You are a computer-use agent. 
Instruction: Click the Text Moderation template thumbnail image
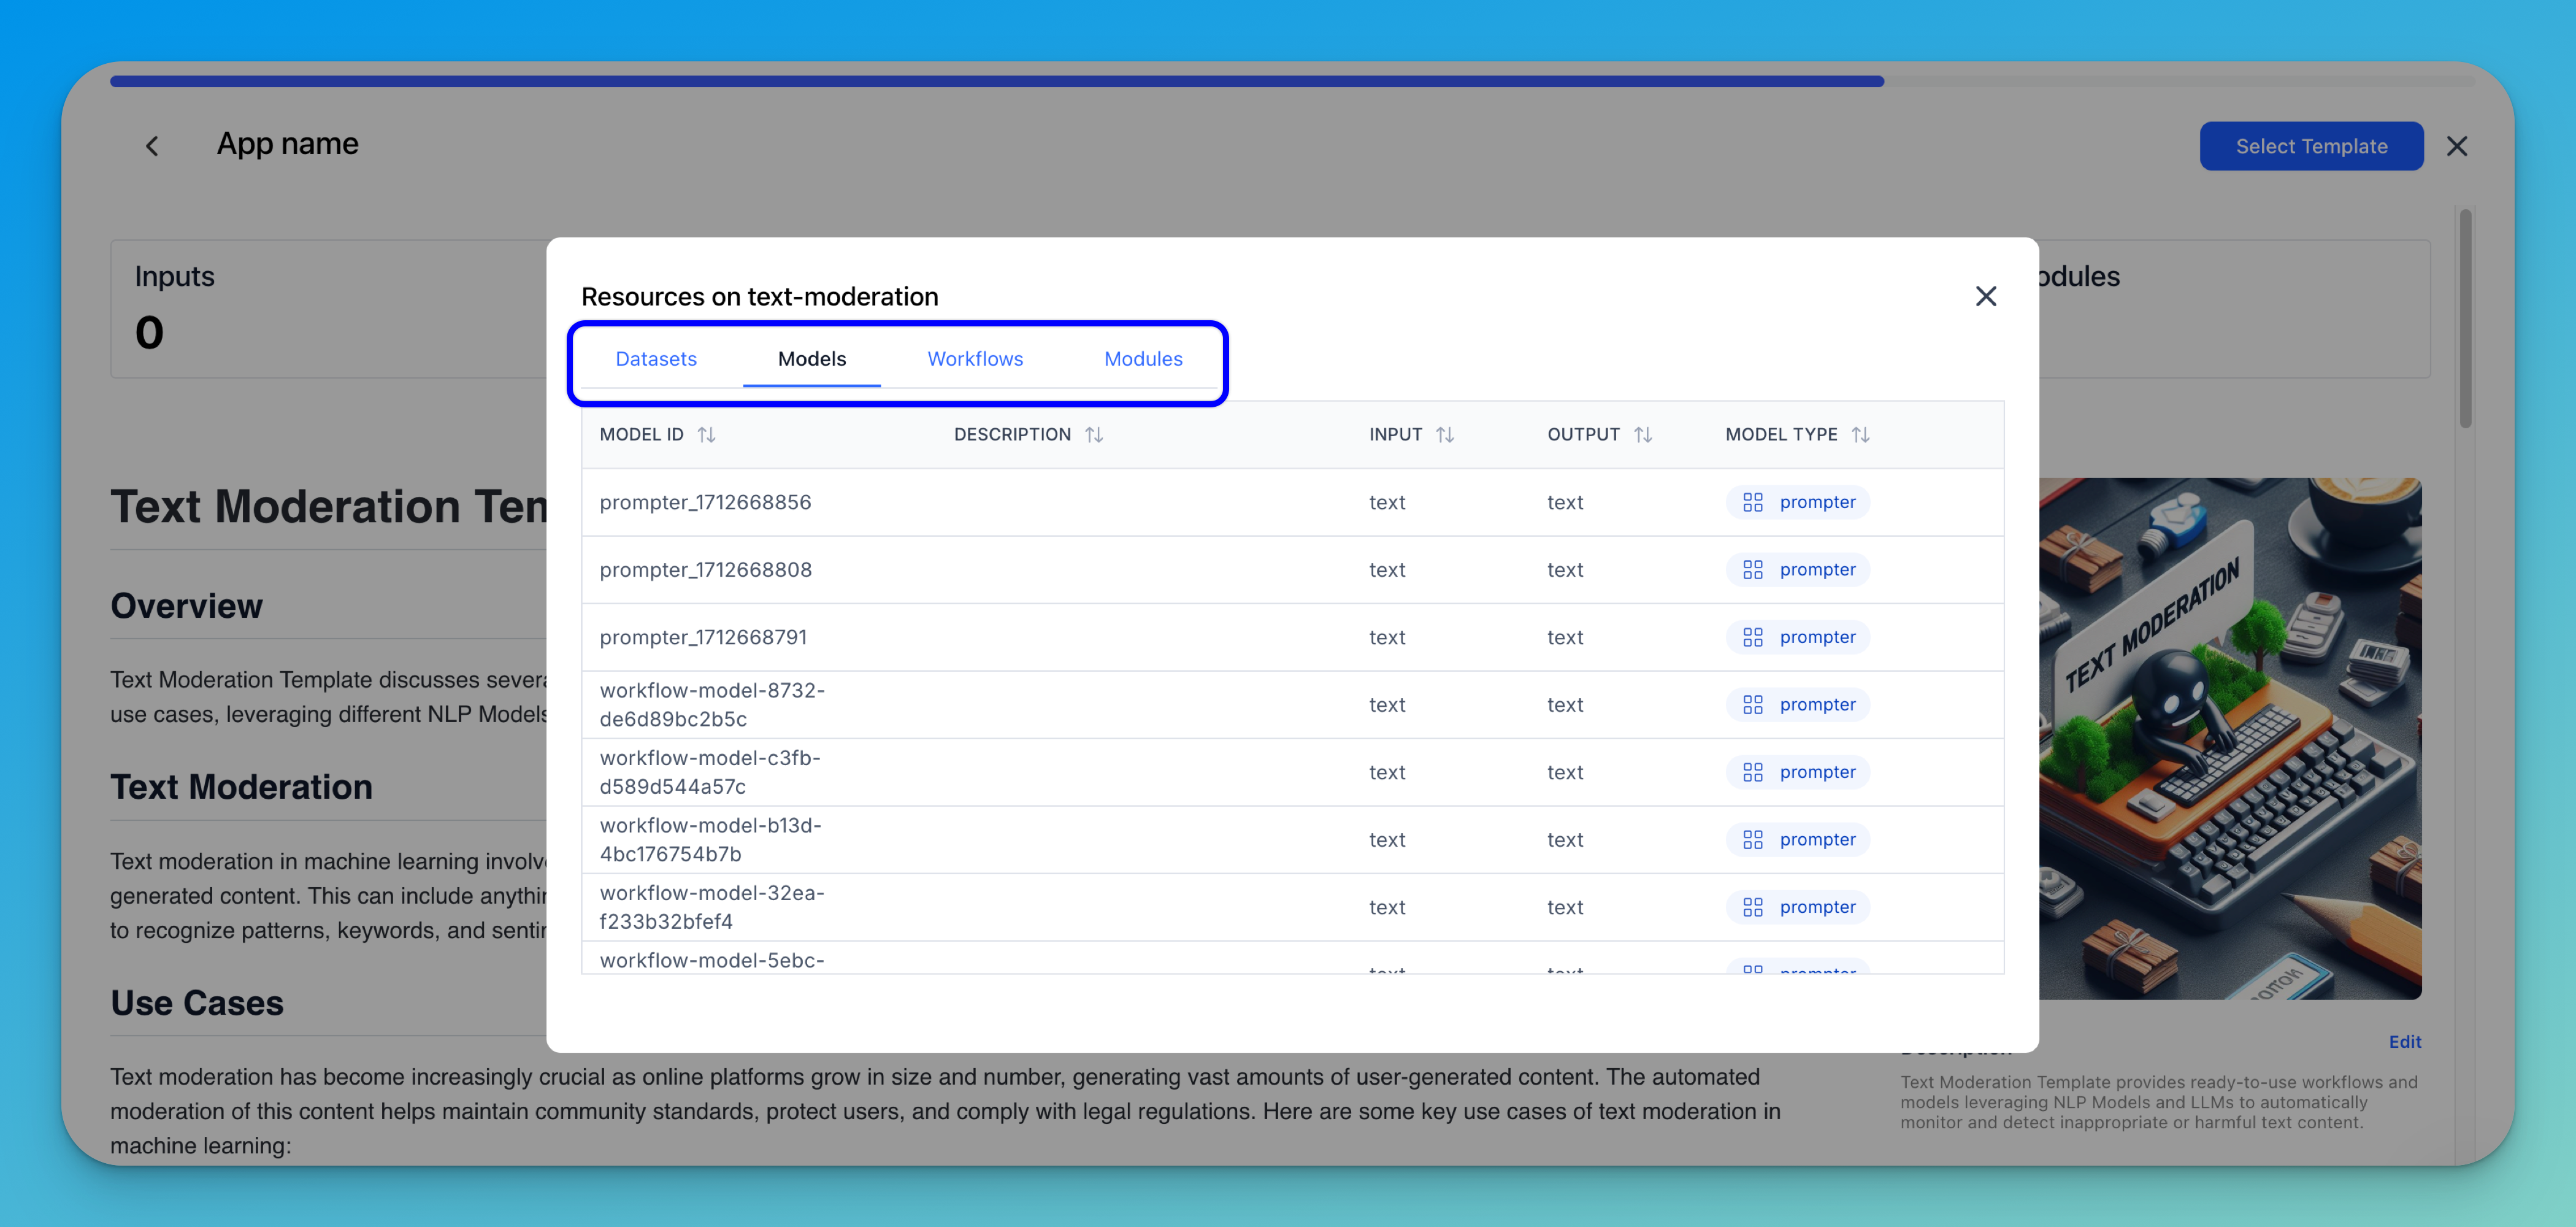pyautogui.click(x=2230, y=738)
